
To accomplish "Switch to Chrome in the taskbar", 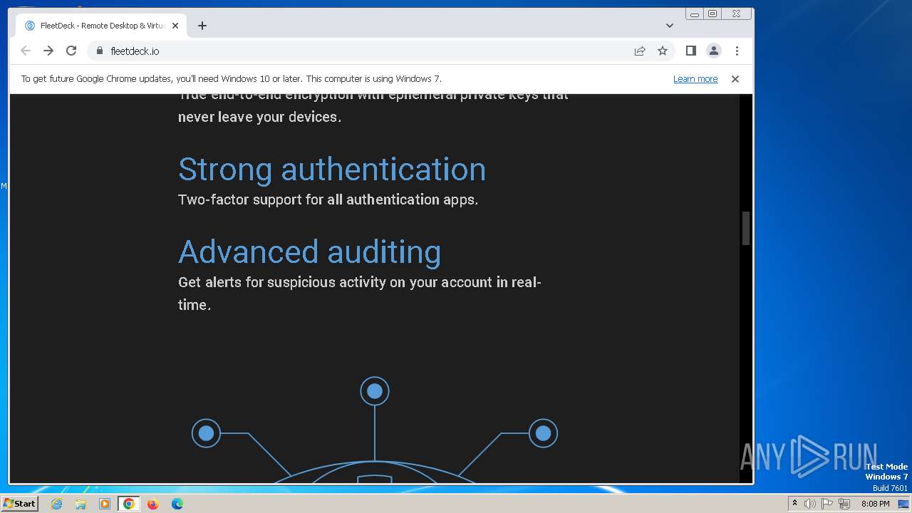I will (129, 504).
